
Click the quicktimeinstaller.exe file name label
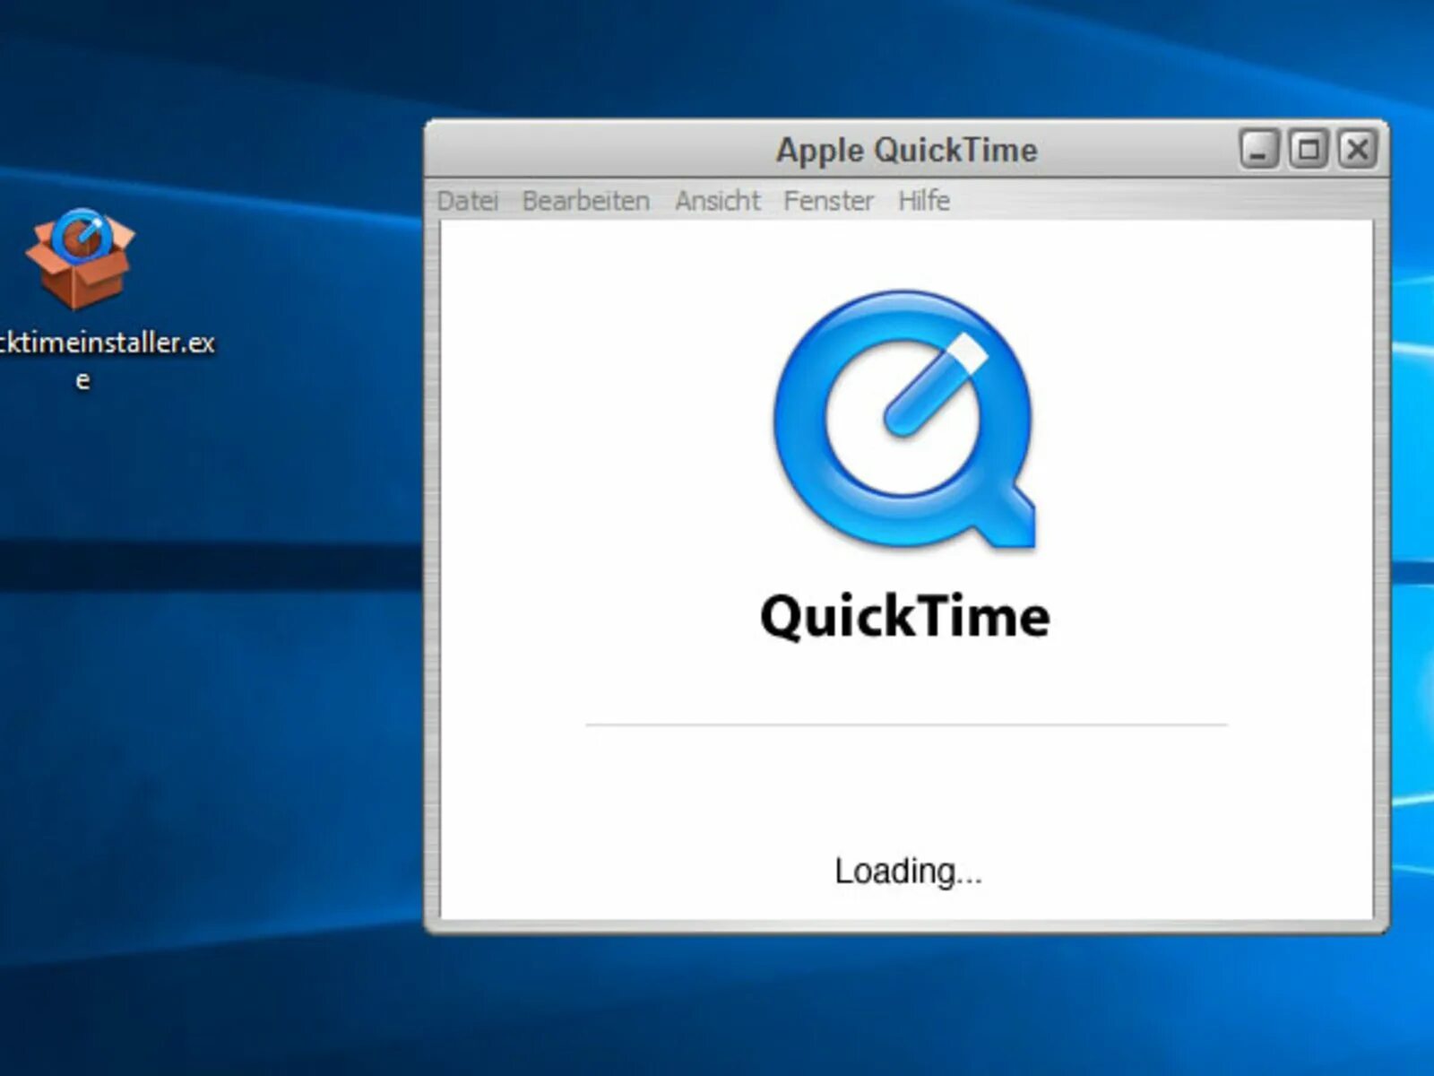coord(106,360)
